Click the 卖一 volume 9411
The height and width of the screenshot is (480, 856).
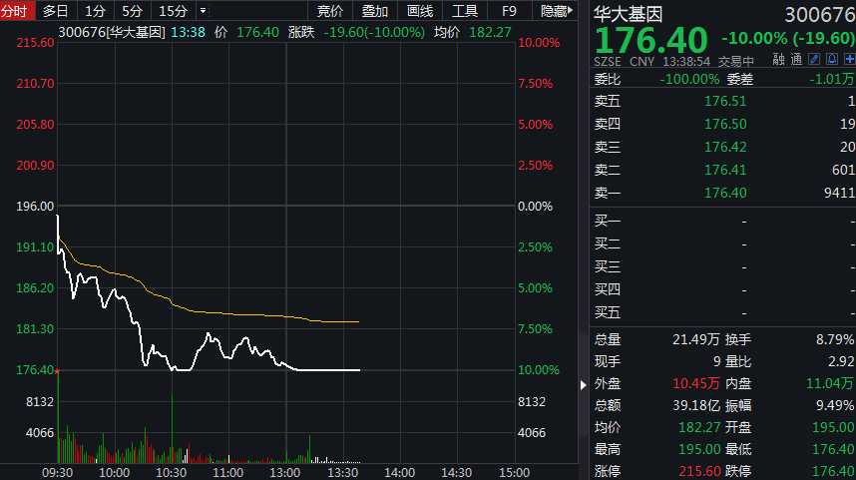coord(839,193)
